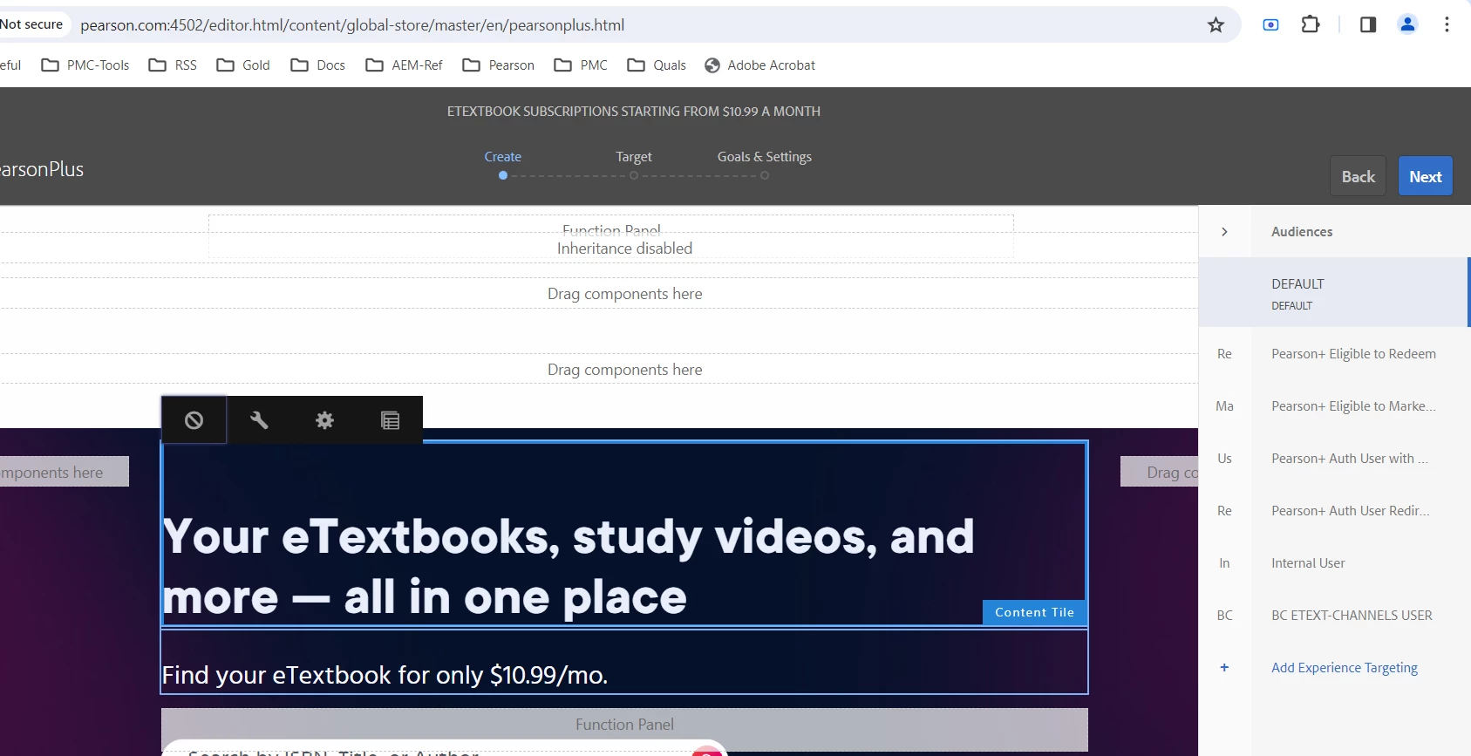Screen dimensions: 1471x756
Task: Open component Configure gear icon
Action: [324, 420]
